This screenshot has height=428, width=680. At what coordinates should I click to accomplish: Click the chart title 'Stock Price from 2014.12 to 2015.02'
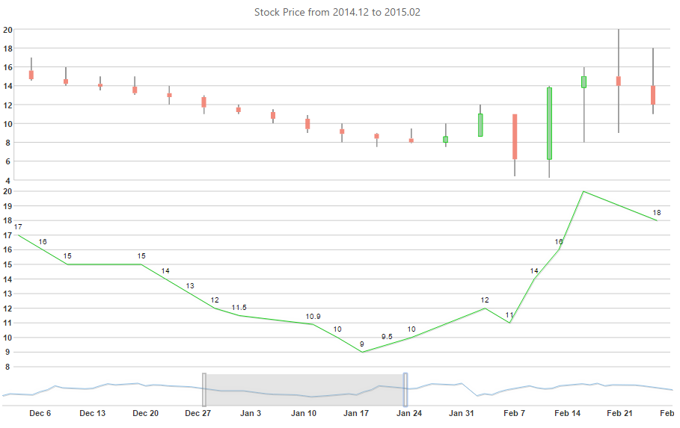(x=337, y=12)
